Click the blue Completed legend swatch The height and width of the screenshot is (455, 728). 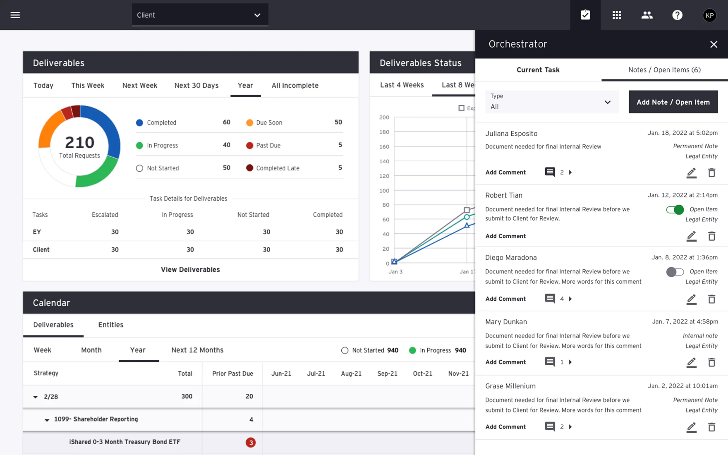pos(139,122)
